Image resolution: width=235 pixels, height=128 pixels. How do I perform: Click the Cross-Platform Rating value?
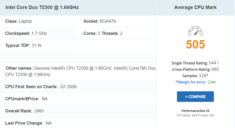pyautogui.click(x=195, y=69)
